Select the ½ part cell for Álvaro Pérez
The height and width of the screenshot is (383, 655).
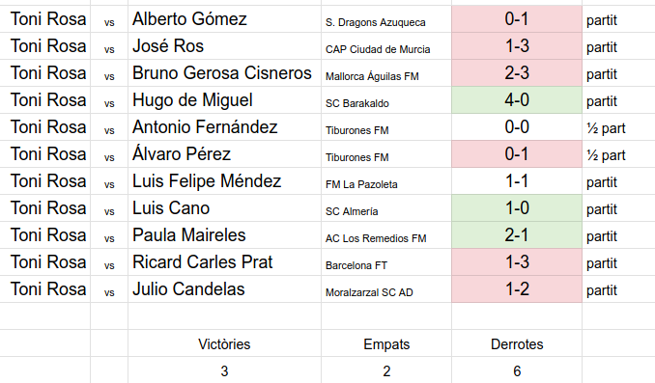[x=618, y=154]
